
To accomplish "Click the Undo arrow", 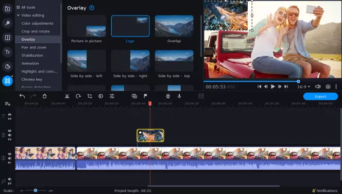I will click(22, 96).
